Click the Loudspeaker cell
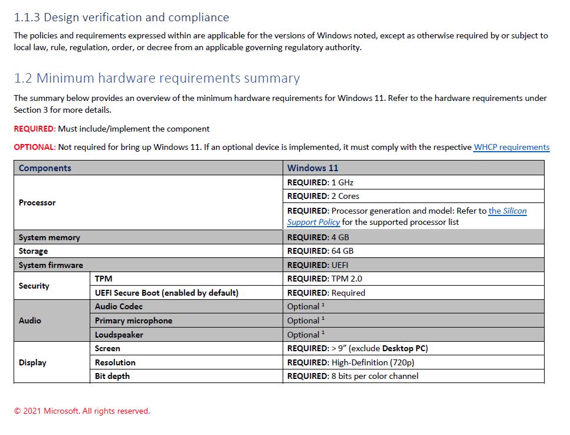 [186, 335]
